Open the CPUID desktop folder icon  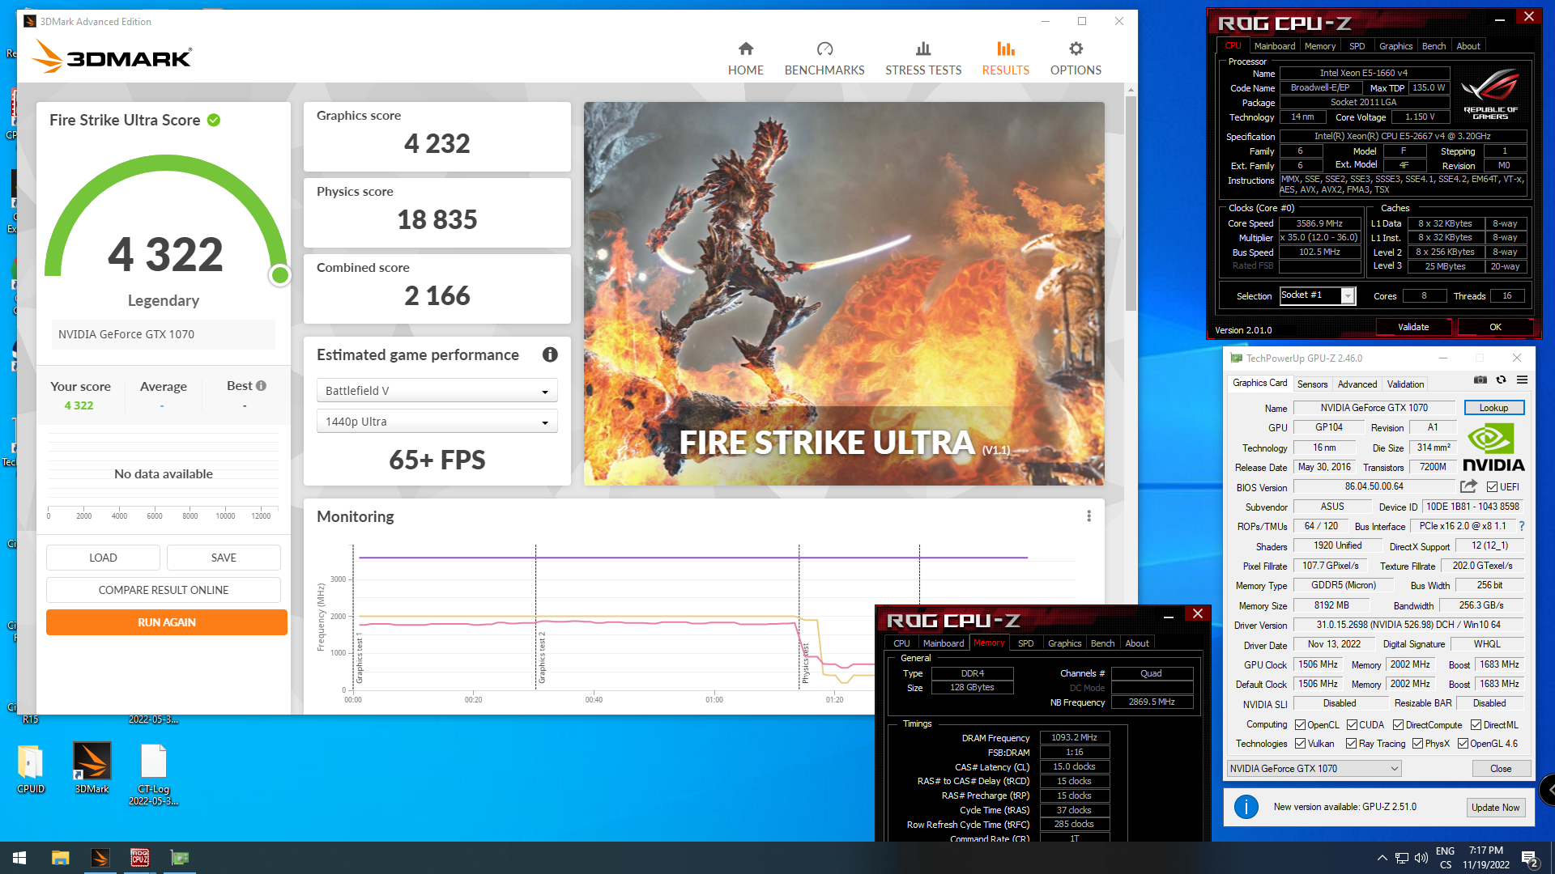[31, 769]
